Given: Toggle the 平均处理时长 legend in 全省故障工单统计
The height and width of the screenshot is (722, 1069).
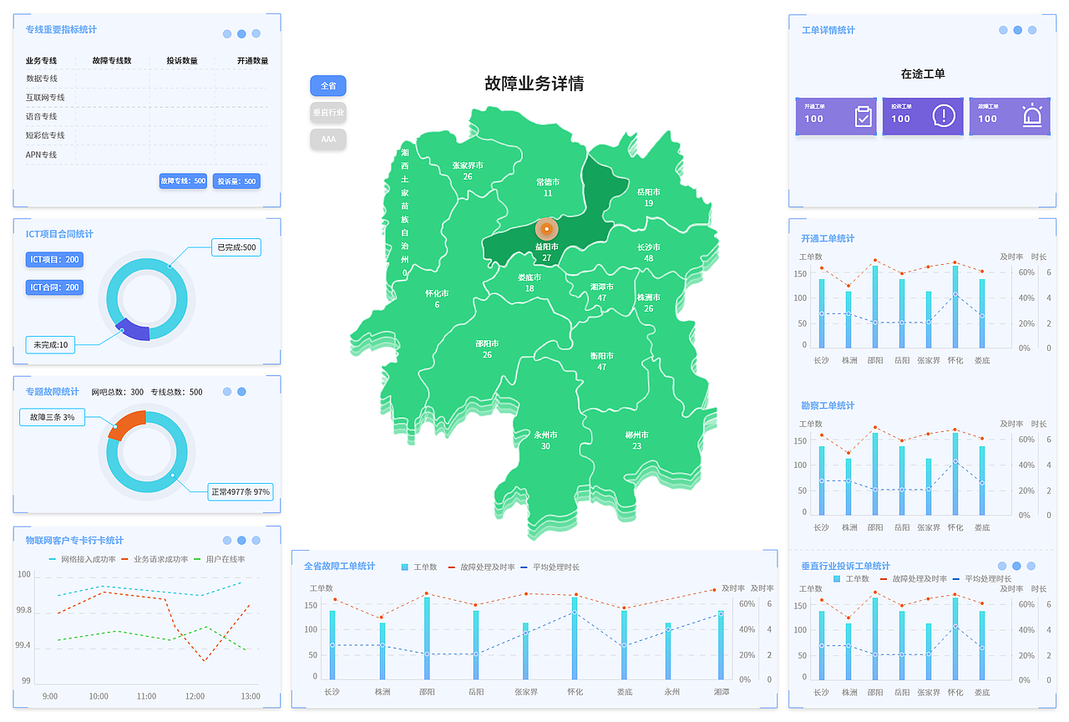Looking at the screenshot, I should [x=550, y=566].
